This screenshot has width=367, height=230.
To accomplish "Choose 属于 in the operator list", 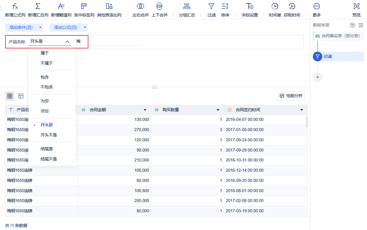I will (x=52, y=53).
